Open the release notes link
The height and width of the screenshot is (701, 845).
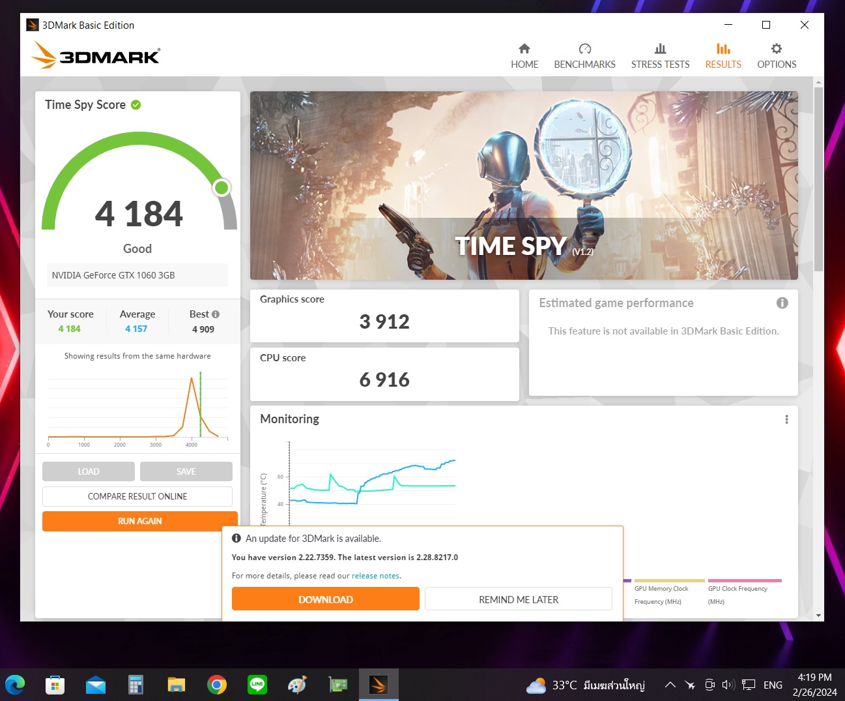click(x=375, y=576)
